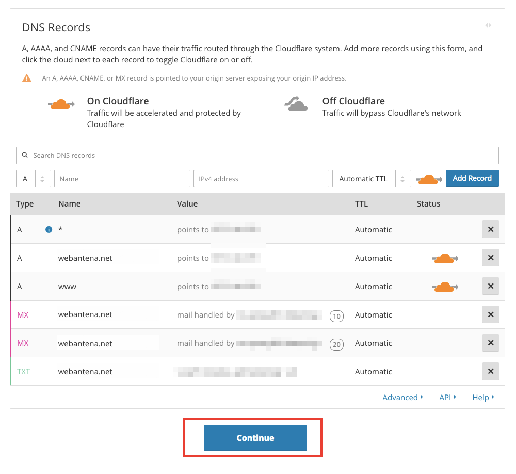Expand the Advanced options link

pyautogui.click(x=402, y=397)
